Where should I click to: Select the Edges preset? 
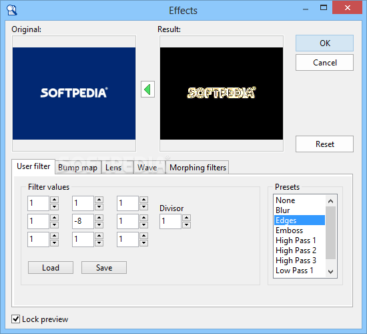point(300,220)
